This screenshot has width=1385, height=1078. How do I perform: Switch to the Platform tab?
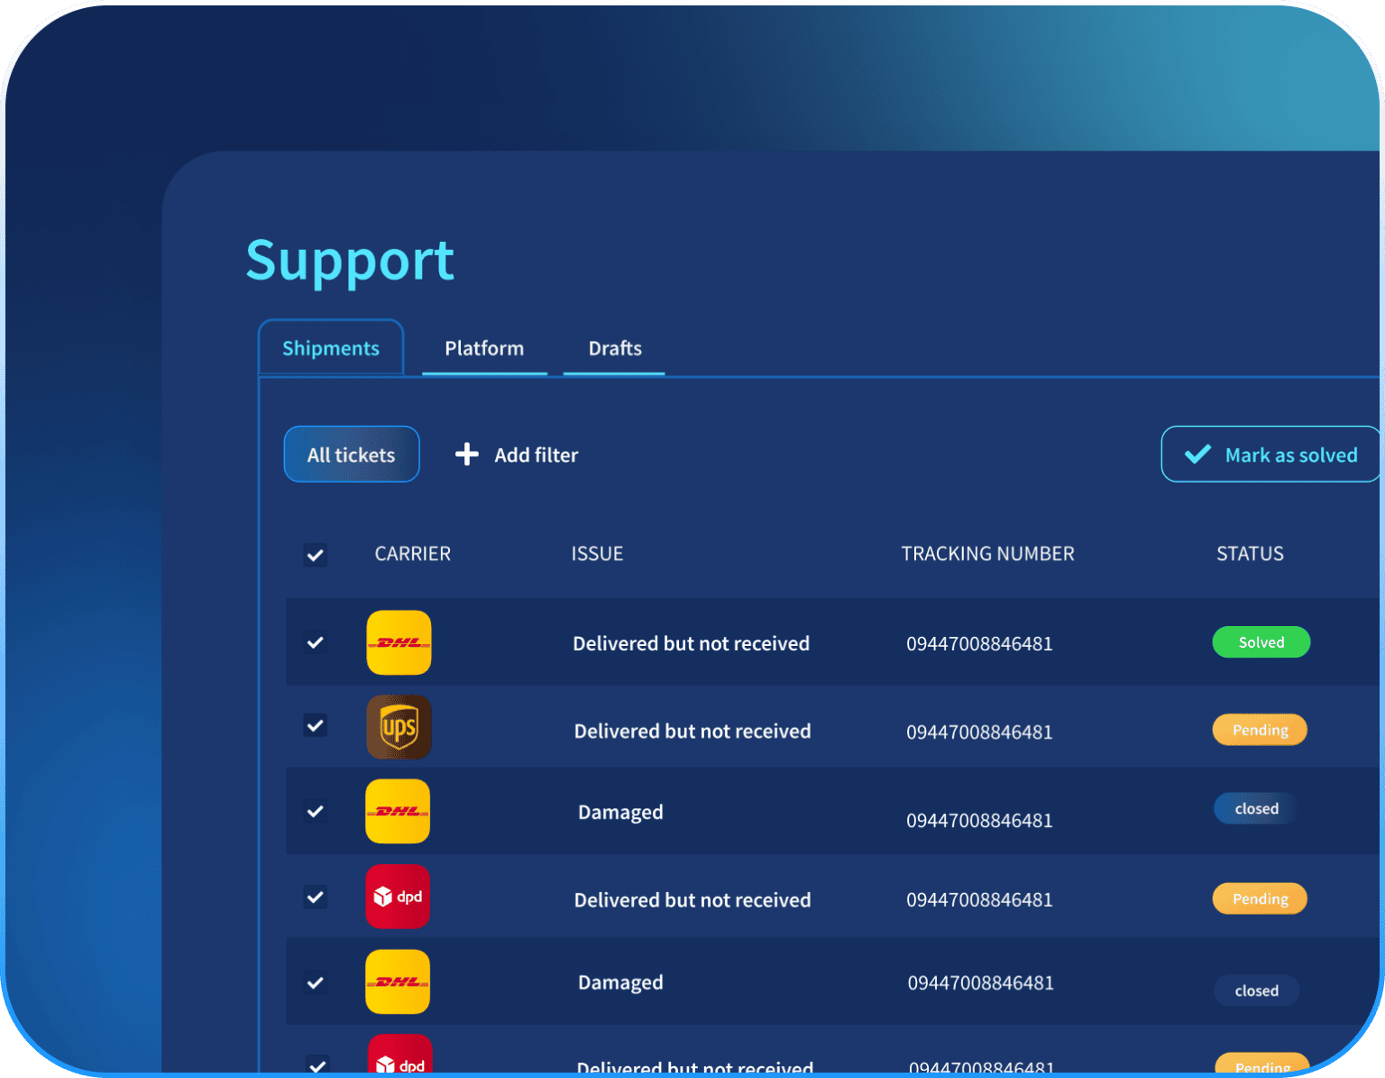point(483,348)
